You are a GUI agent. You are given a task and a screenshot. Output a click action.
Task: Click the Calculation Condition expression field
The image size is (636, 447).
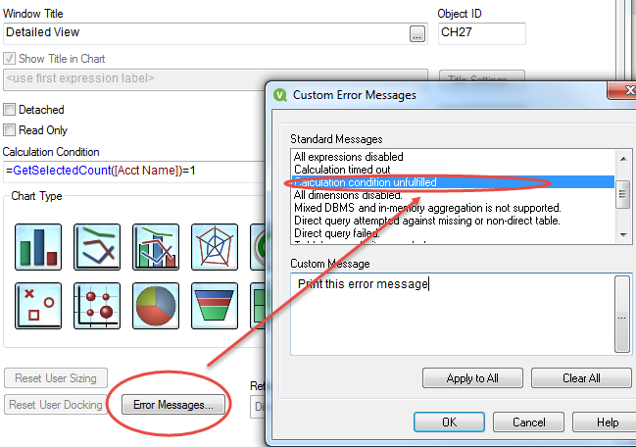point(134,171)
